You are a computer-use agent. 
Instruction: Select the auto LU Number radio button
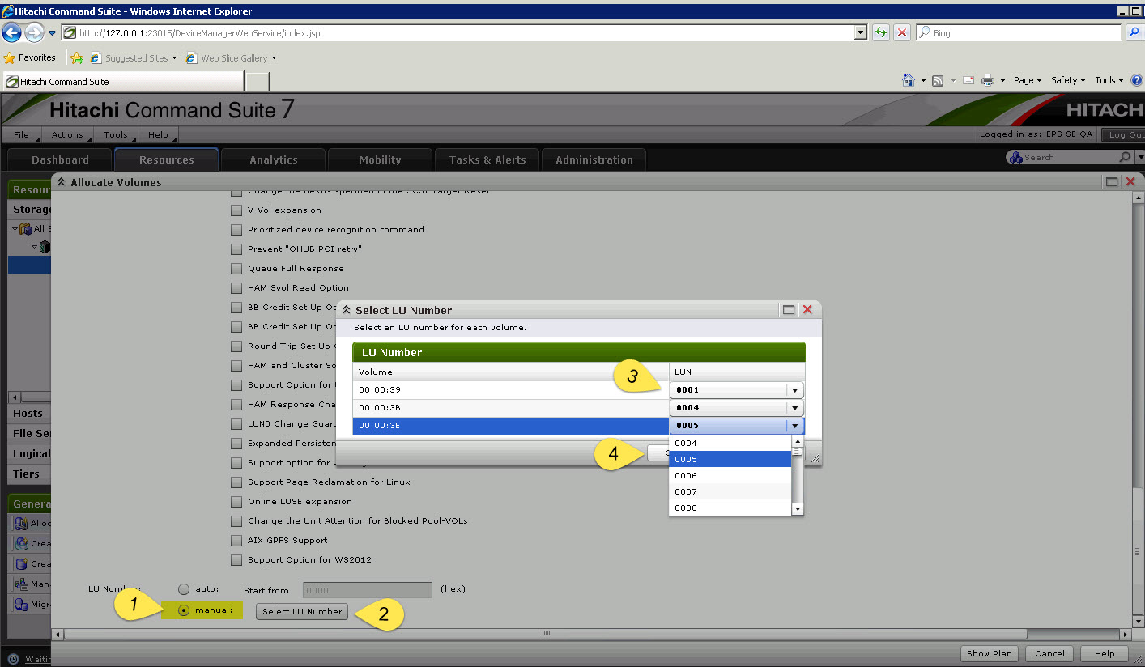(x=184, y=589)
